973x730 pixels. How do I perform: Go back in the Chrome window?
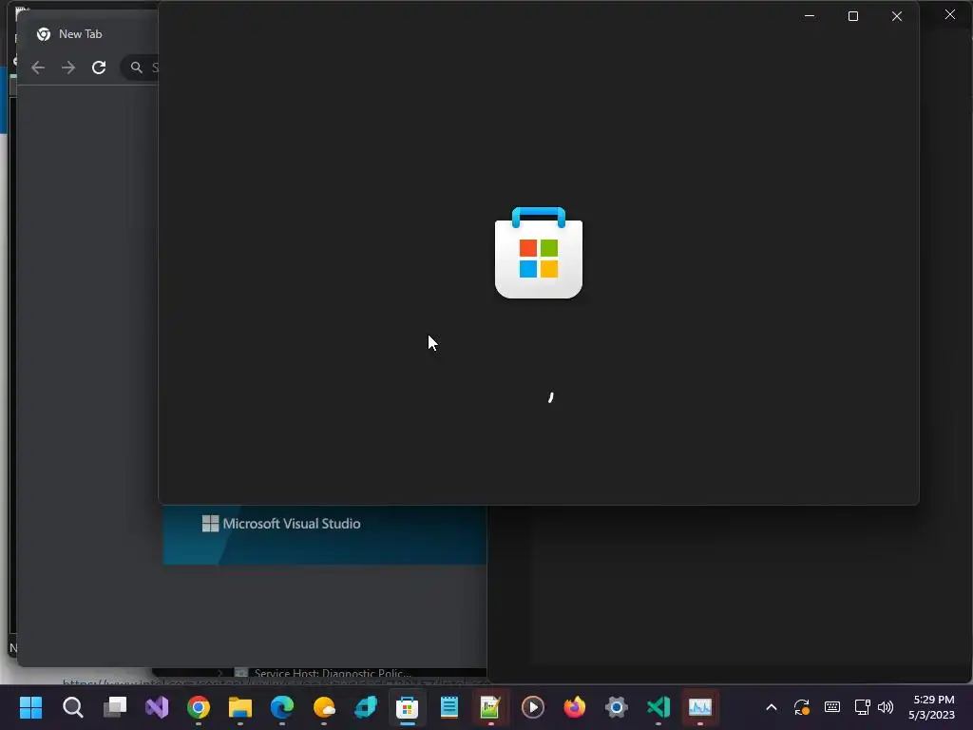pos(38,67)
